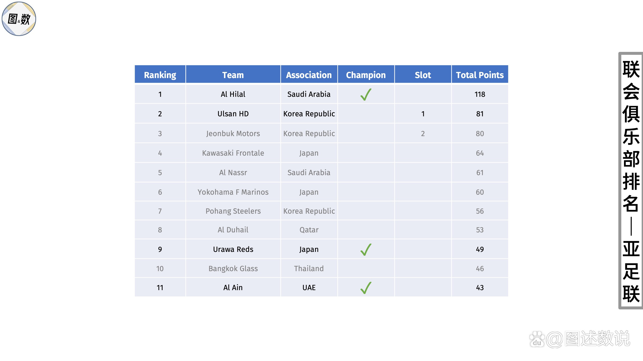
Task: Click Ulsan HD's slot number 1
Action: click(x=423, y=114)
